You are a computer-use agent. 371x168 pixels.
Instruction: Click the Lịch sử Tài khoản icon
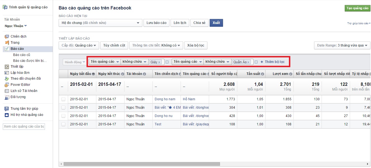7,91
